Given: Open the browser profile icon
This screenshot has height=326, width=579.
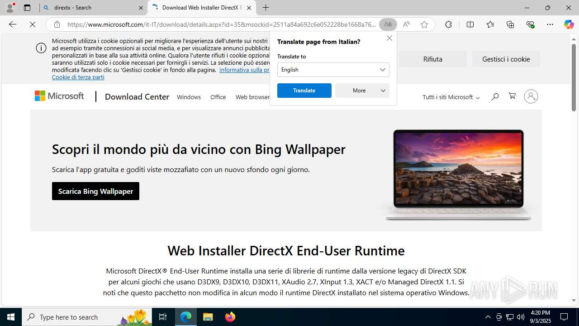Looking at the screenshot, I should coord(9,7).
